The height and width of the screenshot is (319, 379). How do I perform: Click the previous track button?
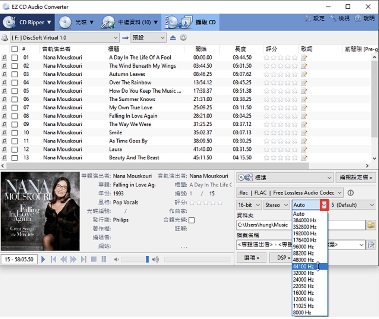(53, 259)
